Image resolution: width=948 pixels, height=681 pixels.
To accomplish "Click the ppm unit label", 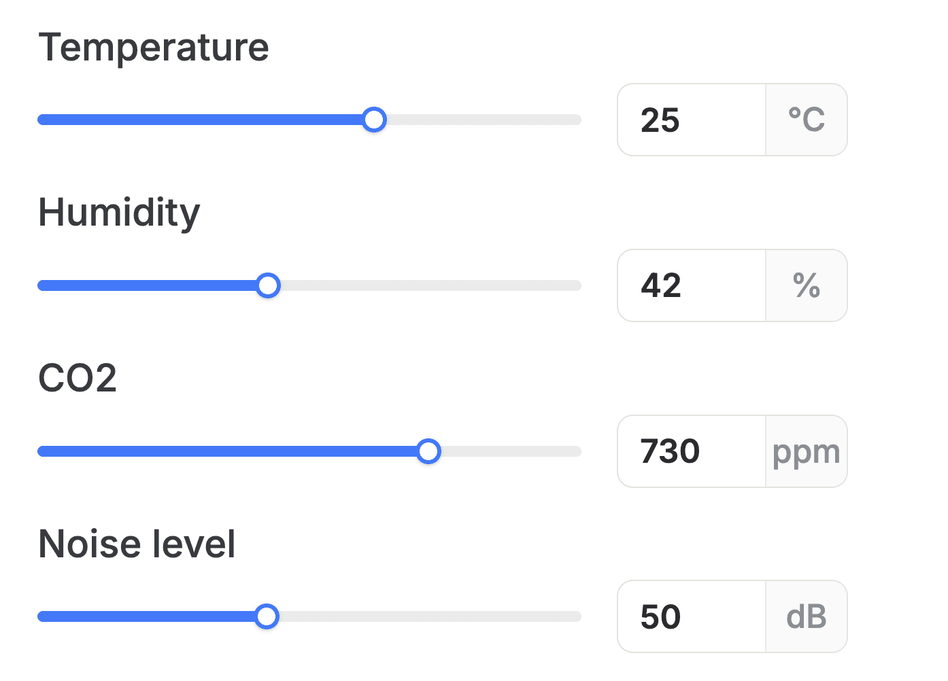I will (x=807, y=451).
